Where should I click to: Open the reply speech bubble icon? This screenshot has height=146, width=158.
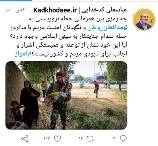[x=123, y=138]
